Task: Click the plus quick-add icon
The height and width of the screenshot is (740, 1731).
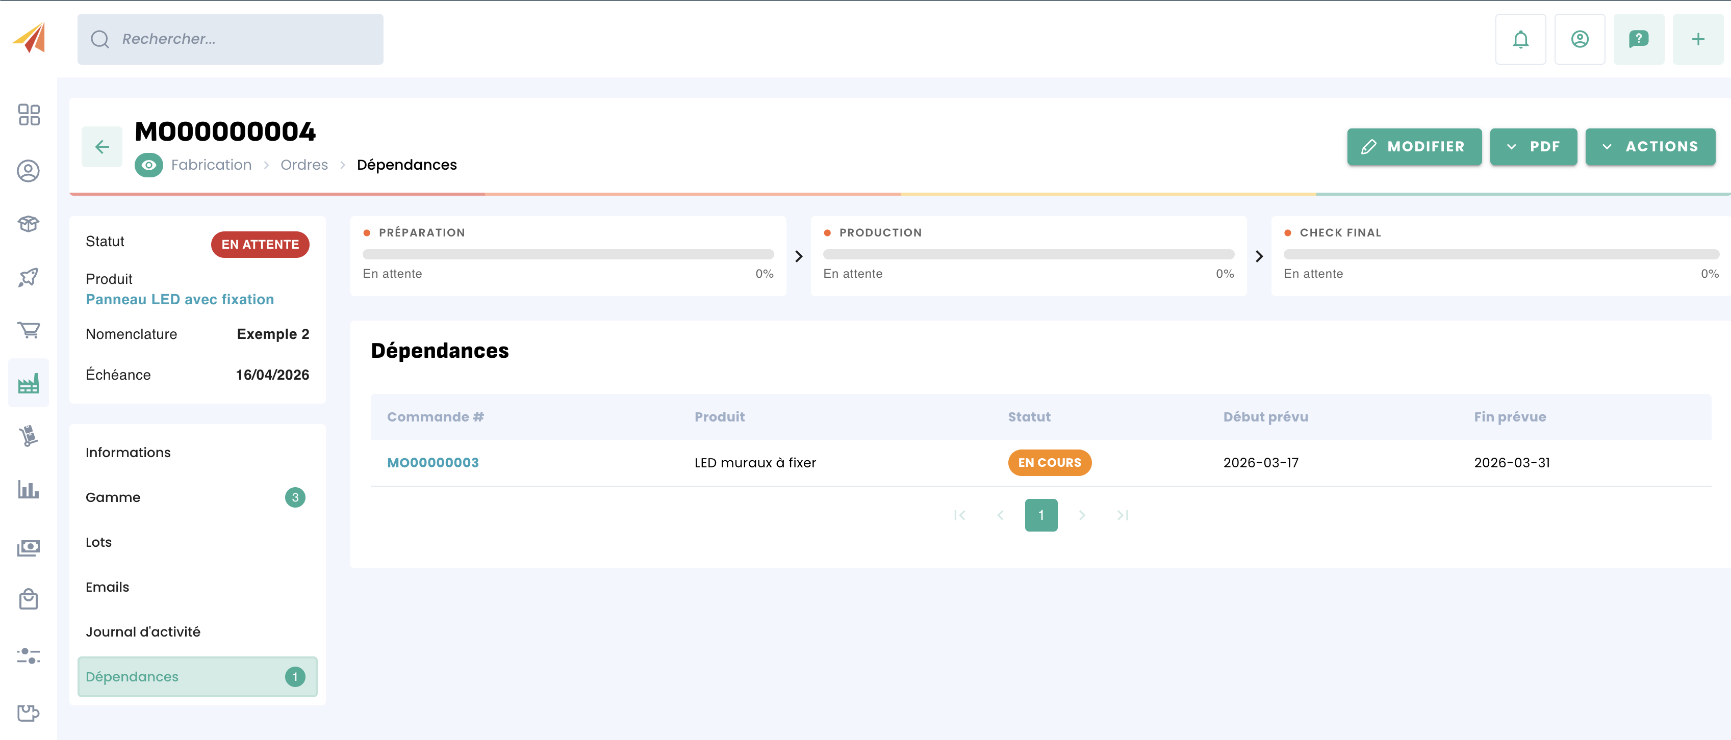Action: 1697,40
